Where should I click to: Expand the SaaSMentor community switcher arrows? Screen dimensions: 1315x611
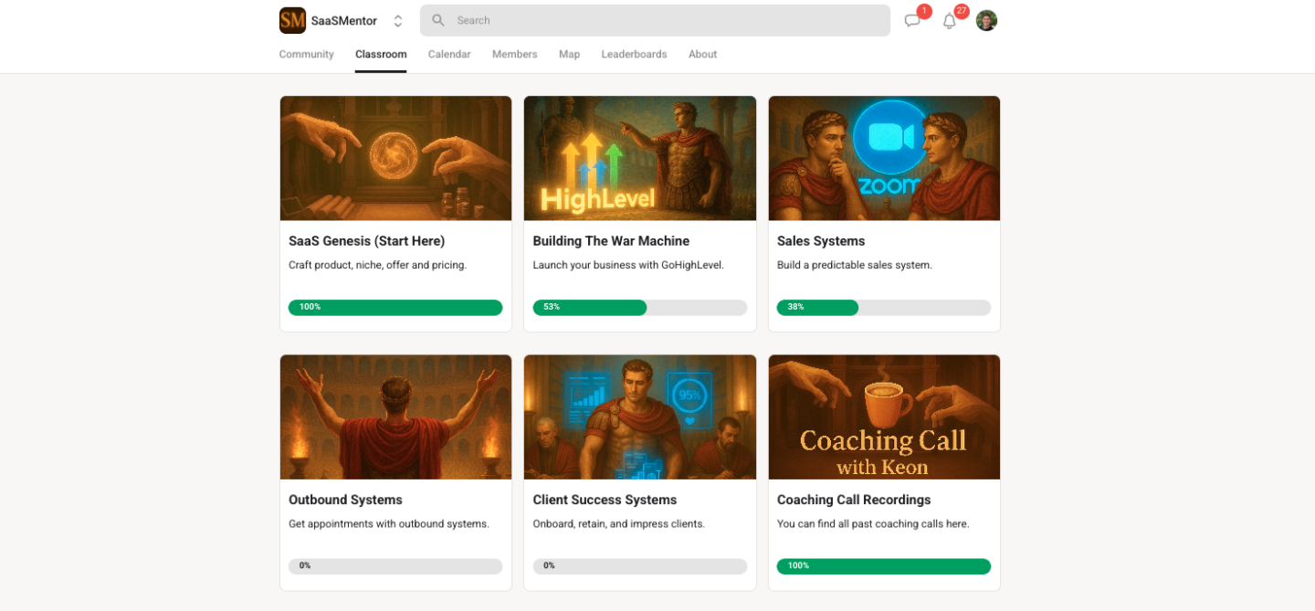pos(398,21)
